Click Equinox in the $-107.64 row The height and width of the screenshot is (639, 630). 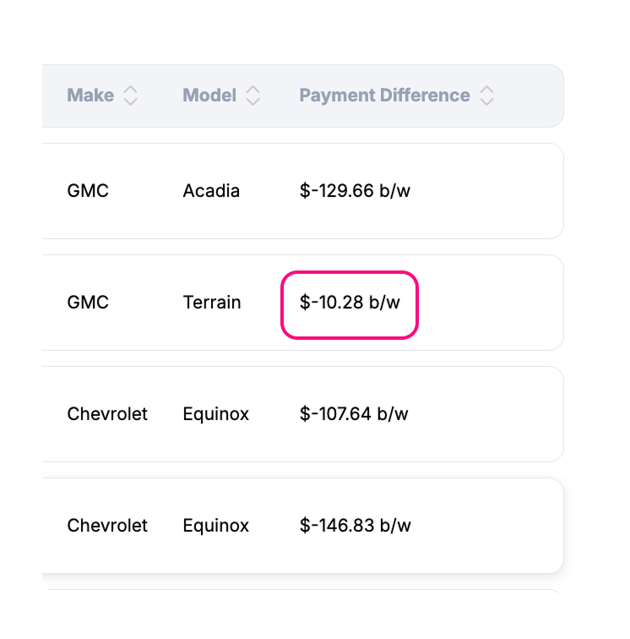pyautogui.click(x=215, y=414)
